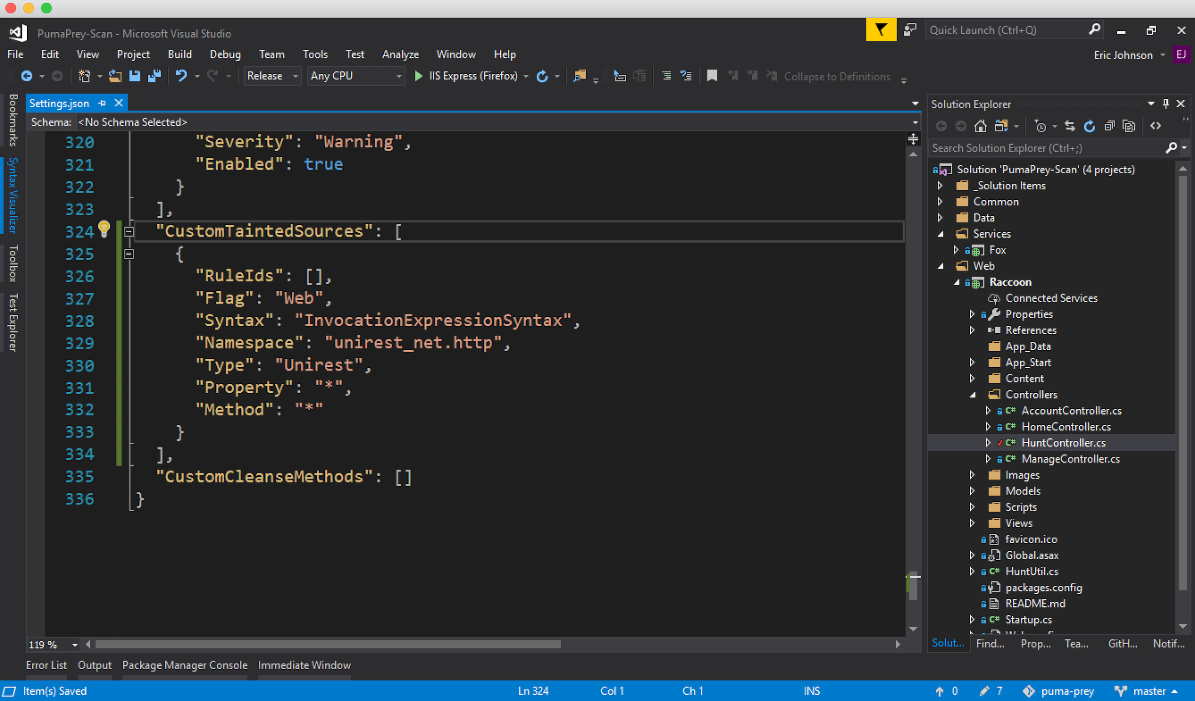The width and height of the screenshot is (1195, 701).
Task: Open the Analyze menu
Action: click(x=400, y=55)
